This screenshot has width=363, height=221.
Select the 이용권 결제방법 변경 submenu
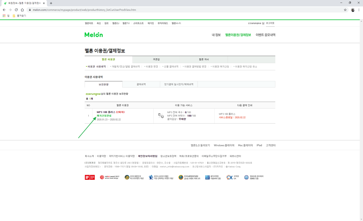(195, 67)
